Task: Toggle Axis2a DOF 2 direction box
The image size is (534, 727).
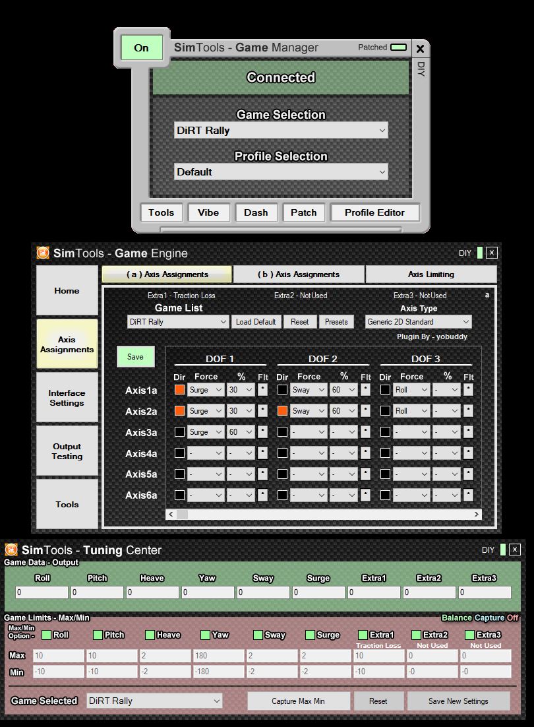Action: [282, 411]
